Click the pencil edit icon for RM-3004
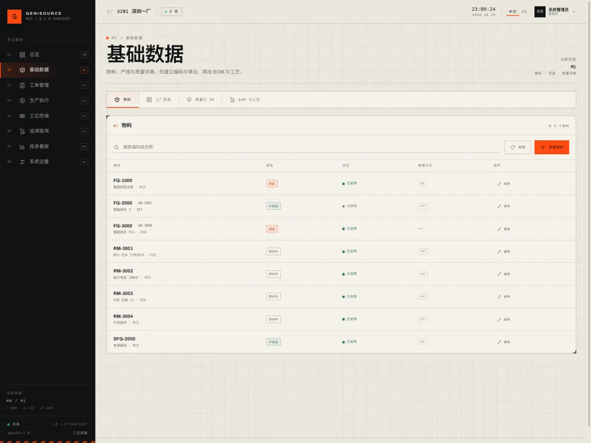 click(499, 319)
